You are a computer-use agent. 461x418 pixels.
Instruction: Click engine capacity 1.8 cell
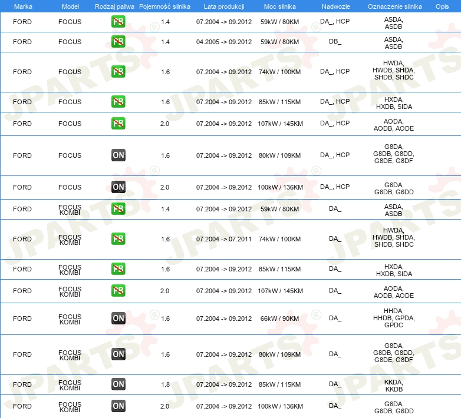coord(165,384)
